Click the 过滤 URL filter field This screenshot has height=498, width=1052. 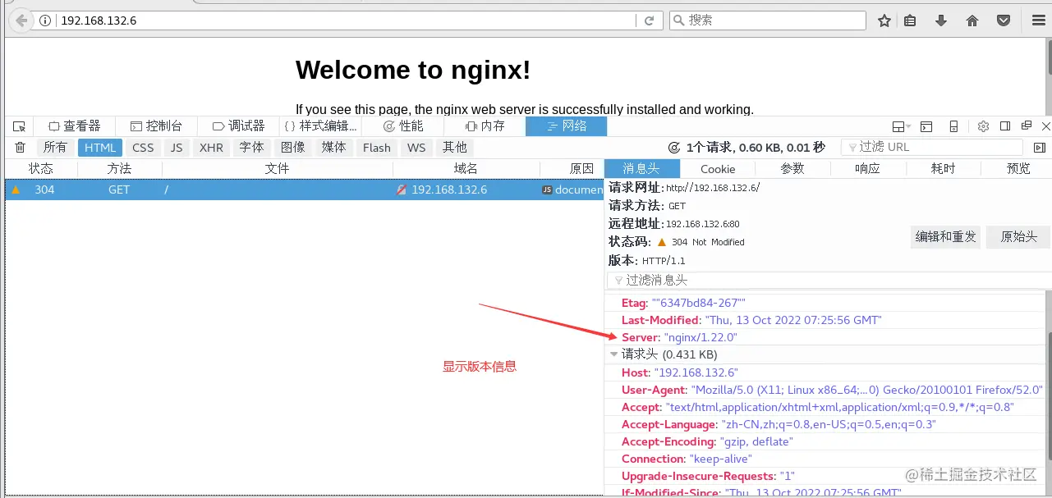(x=932, y=148)
